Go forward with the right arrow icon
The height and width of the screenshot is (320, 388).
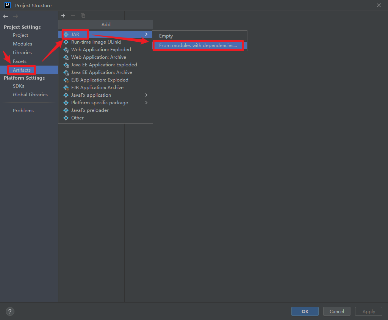16,16
